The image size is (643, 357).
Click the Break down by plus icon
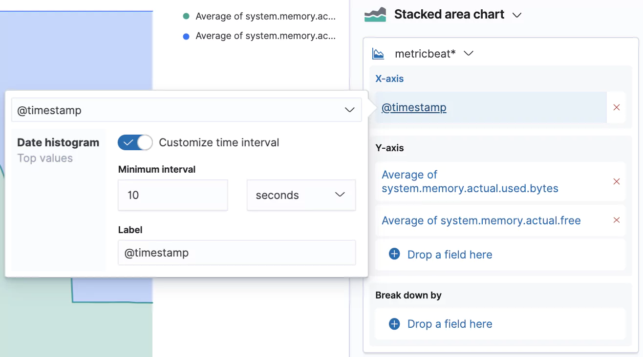(x=394, y=324)
